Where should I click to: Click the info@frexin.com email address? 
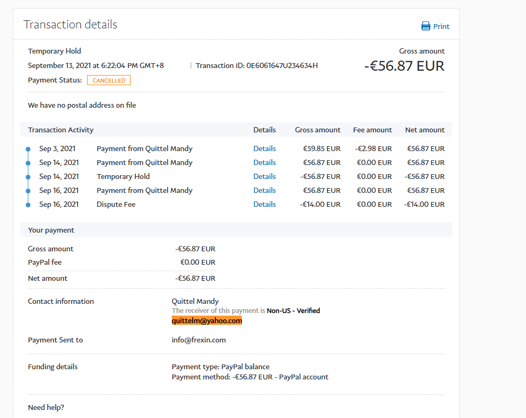click(199, 340)
